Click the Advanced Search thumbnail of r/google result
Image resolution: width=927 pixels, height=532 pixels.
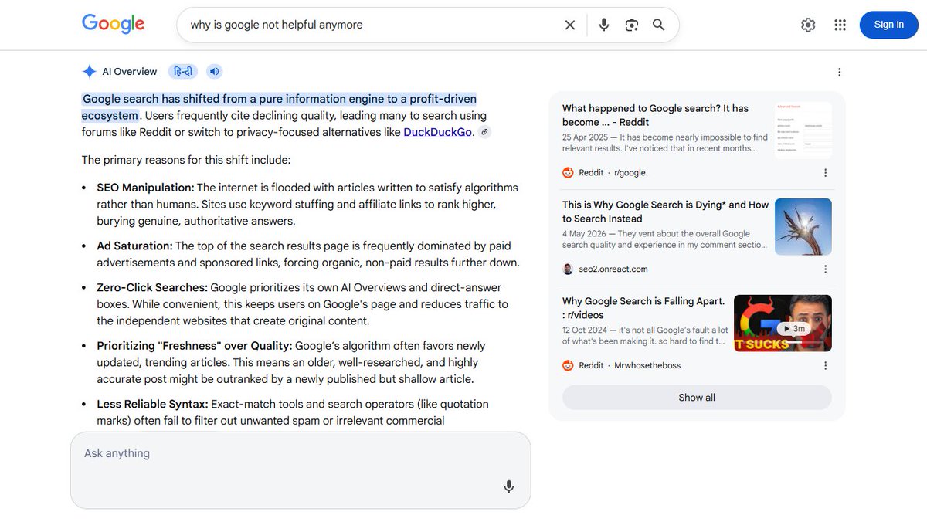click(x=803, y=130)
